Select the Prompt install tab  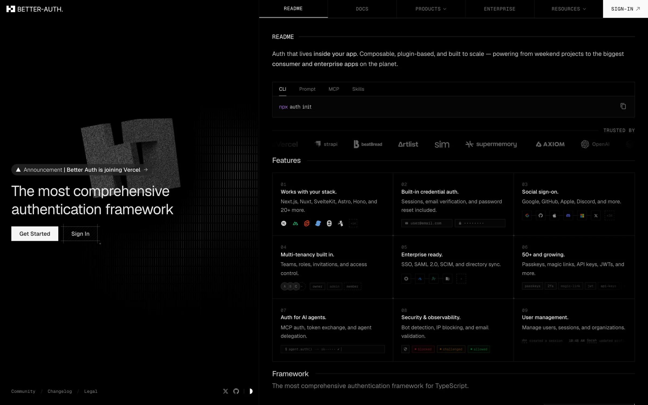pos(307,89)
